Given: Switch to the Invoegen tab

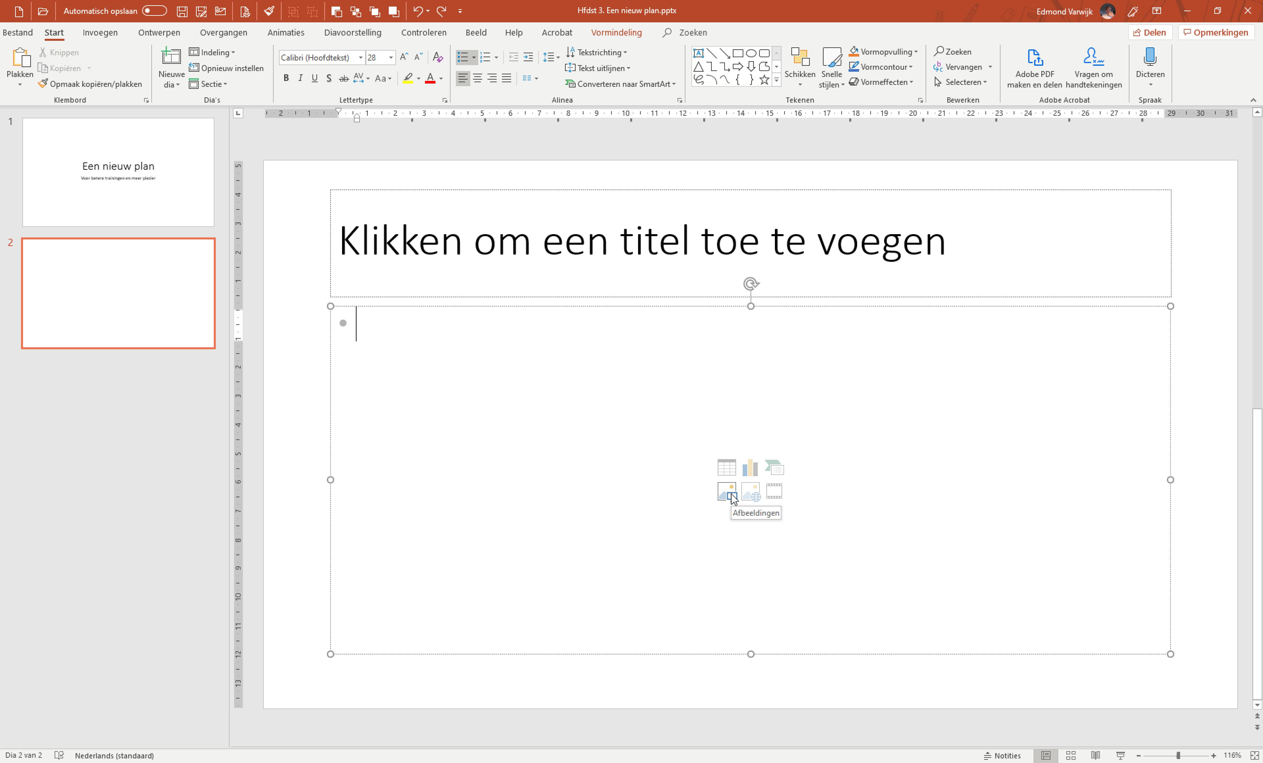Looking at the screenshot, I should 100,32.
